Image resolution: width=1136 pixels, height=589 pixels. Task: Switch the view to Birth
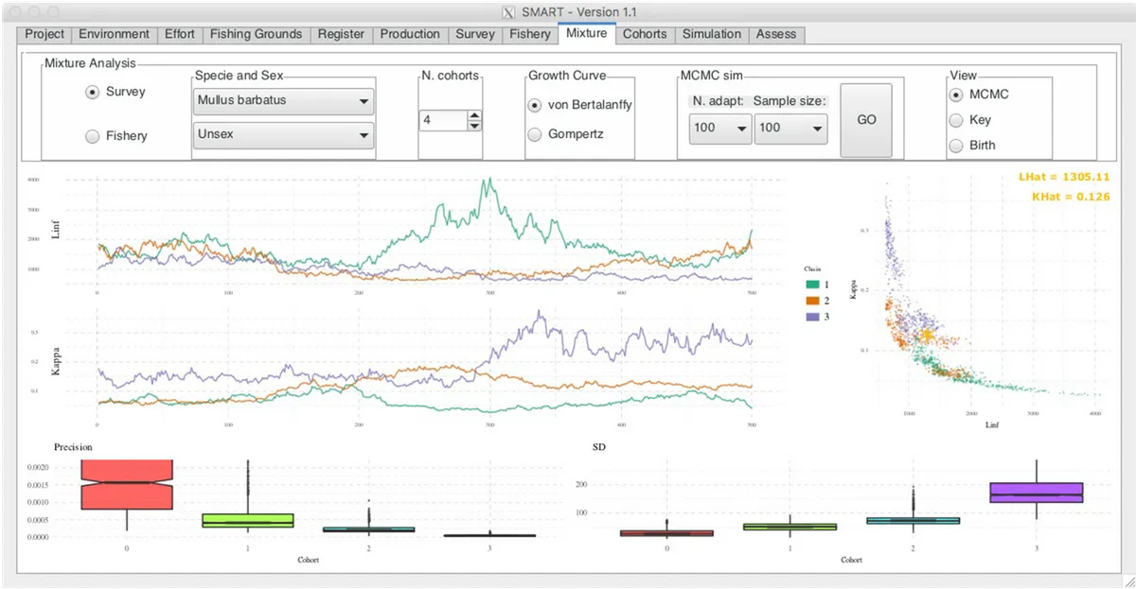pos(956,146)
